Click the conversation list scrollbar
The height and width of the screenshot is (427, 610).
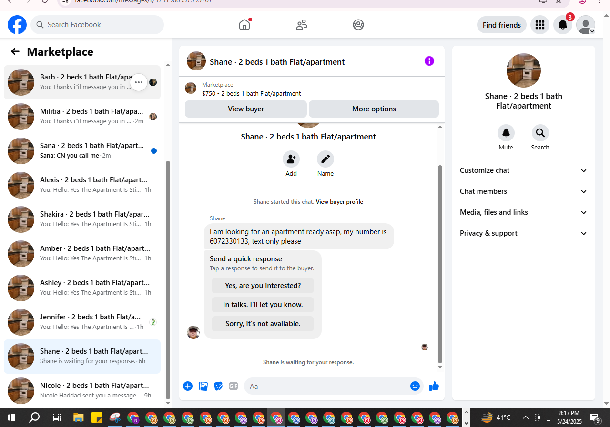tap(168, 280)
